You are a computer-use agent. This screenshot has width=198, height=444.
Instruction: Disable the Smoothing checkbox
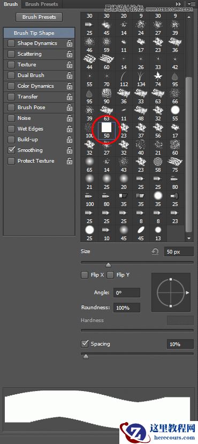(11, 150)
